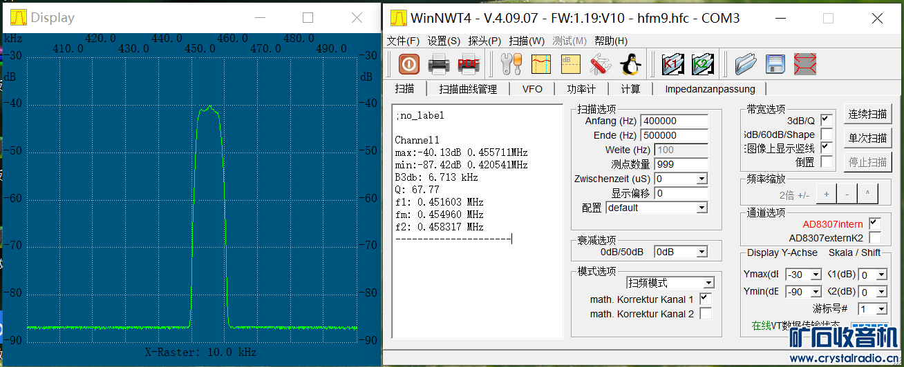Open the 文件(F) menu
The height and width of the screenshot is (367, 904).
pyautogui.click(x=403, y=41)
